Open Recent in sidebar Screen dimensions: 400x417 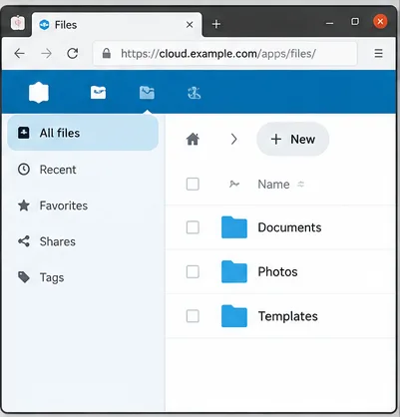click(x=83, y=170)
